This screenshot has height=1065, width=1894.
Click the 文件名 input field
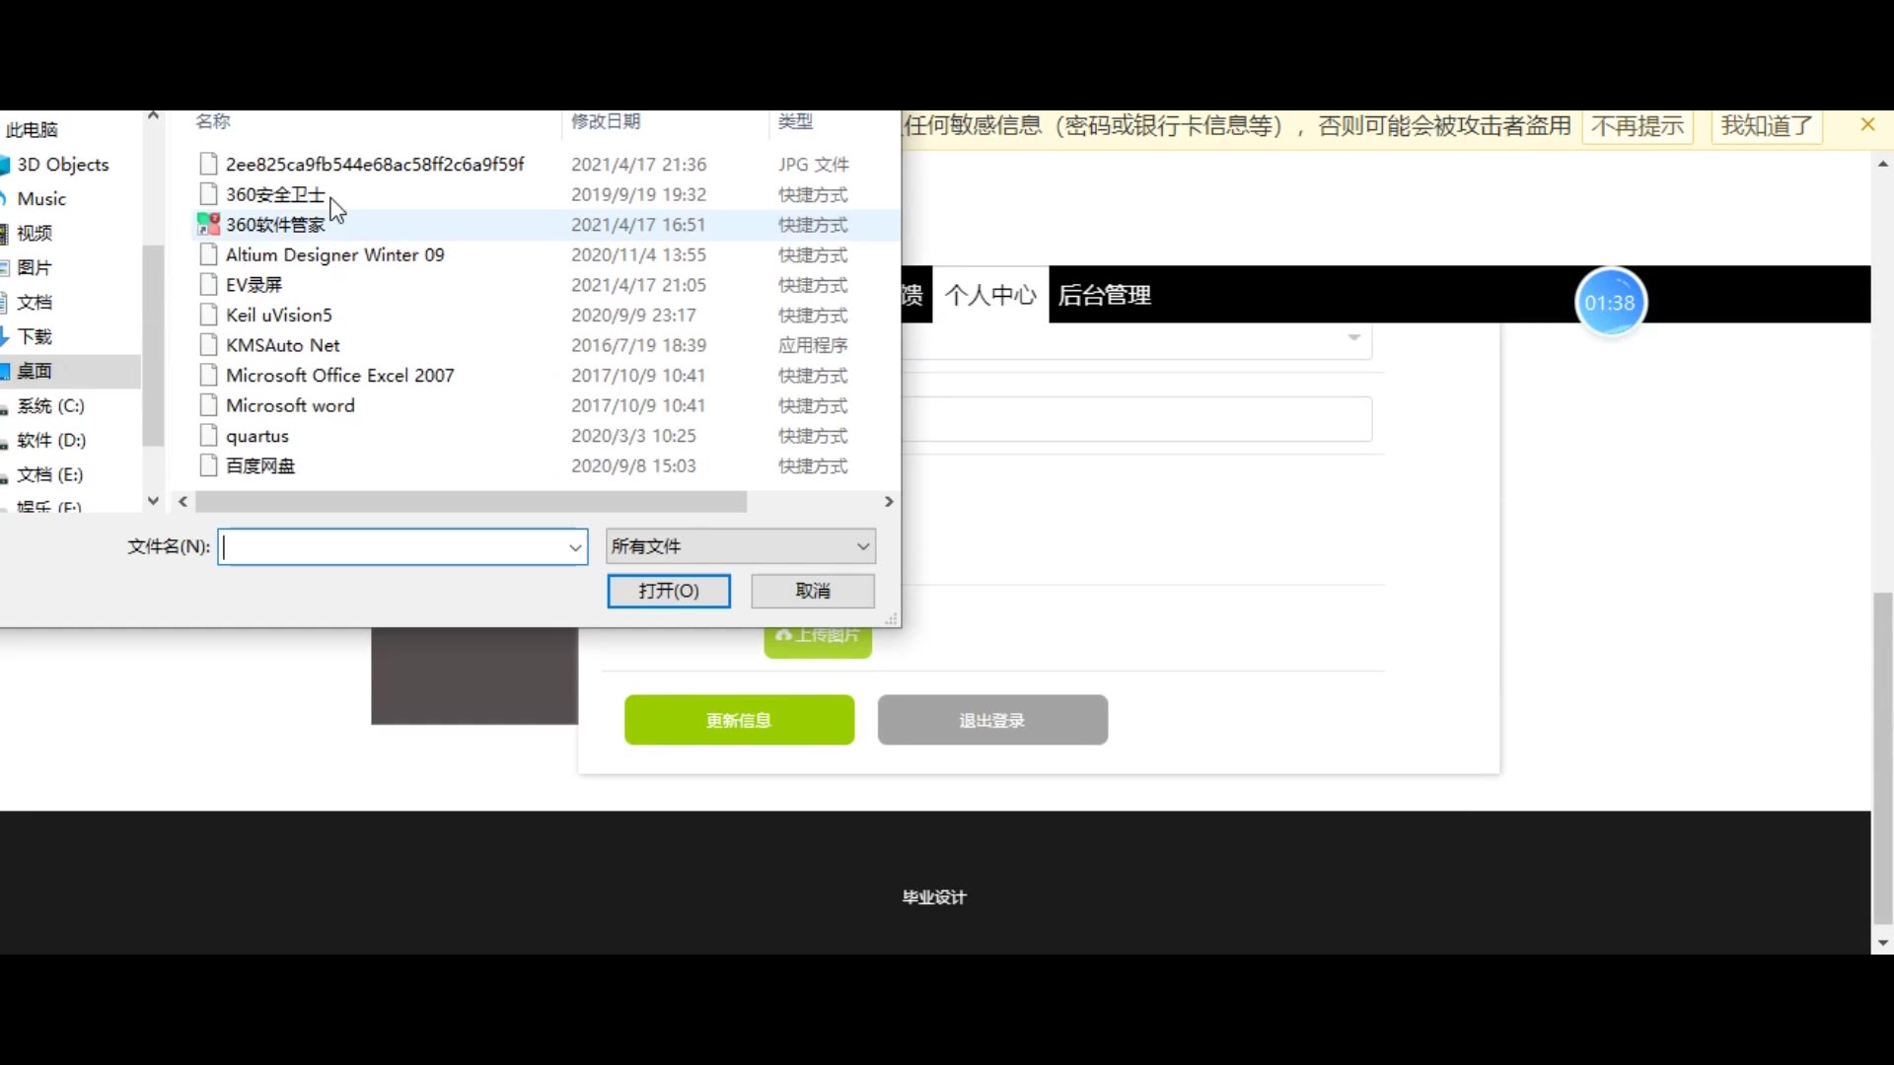tap(395, 547)
